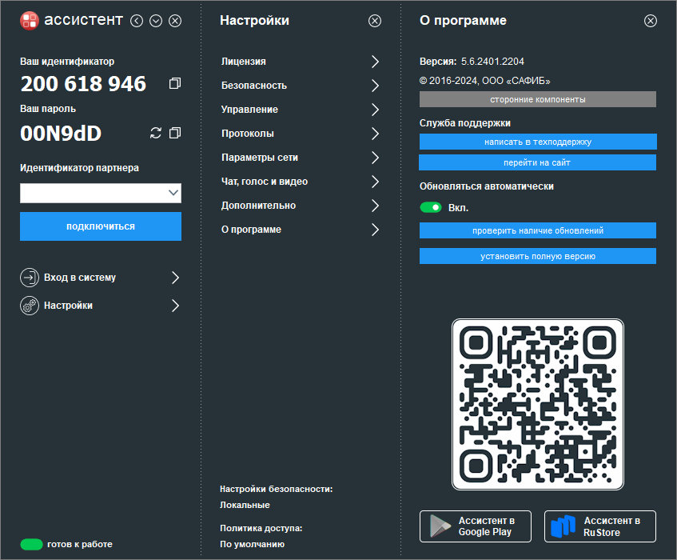Expand Дополнительно chevron arrow
677x560 pixels.
[375, 206]
